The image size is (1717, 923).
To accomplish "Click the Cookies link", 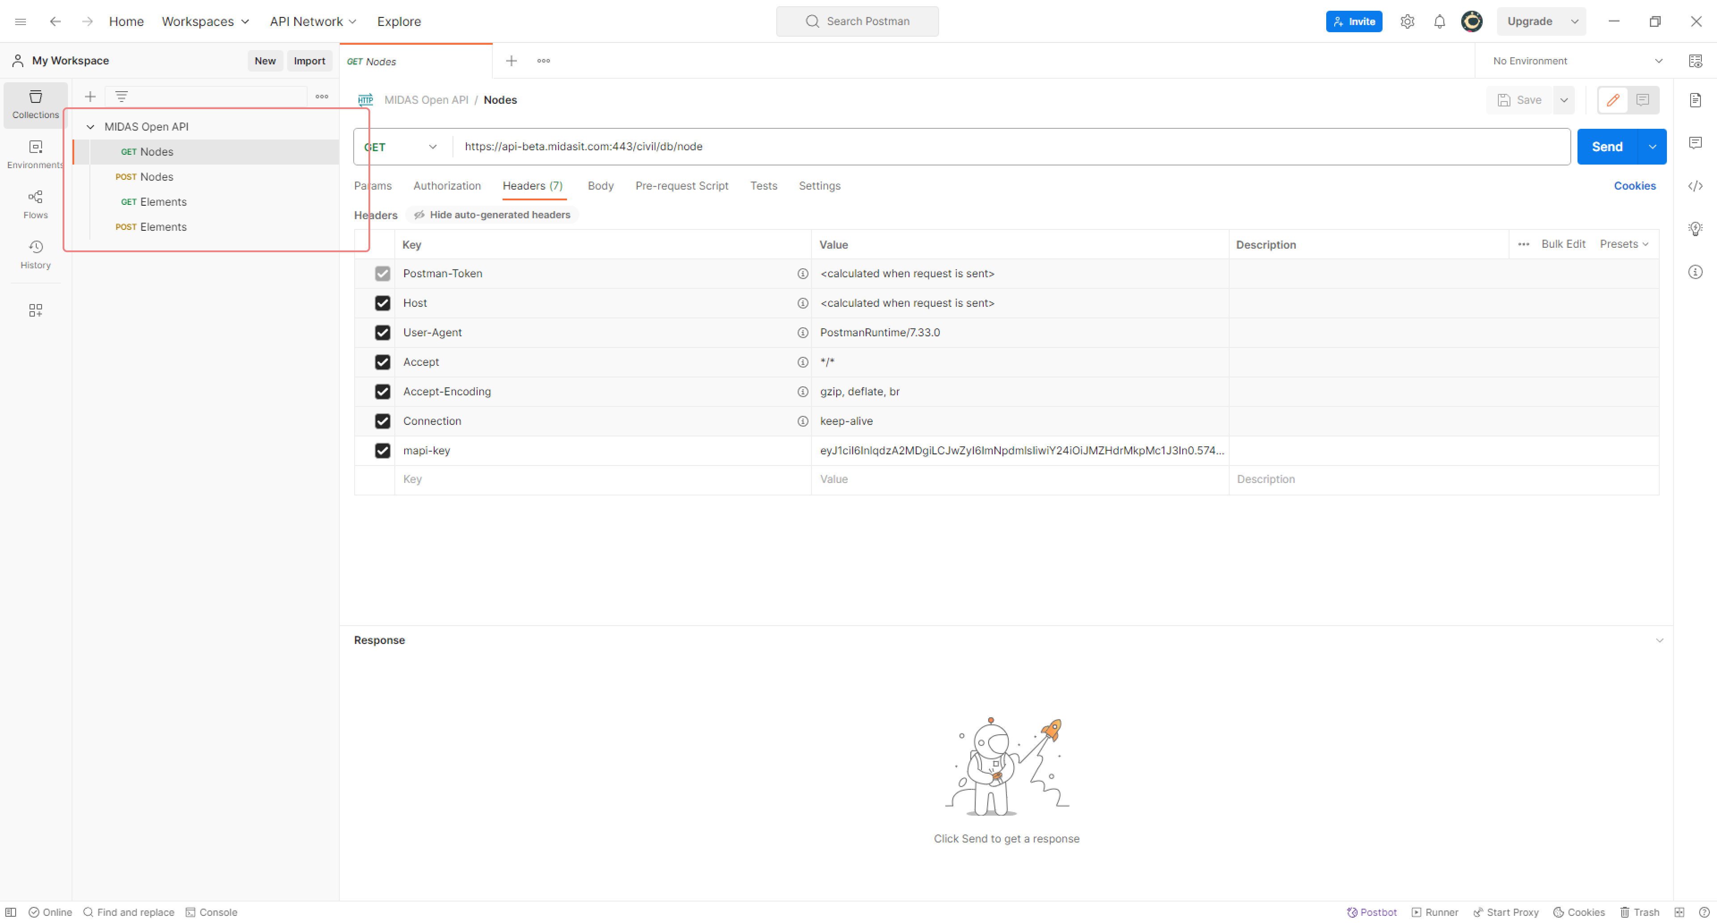I will pyautogui.click(x=1634, y=186).
